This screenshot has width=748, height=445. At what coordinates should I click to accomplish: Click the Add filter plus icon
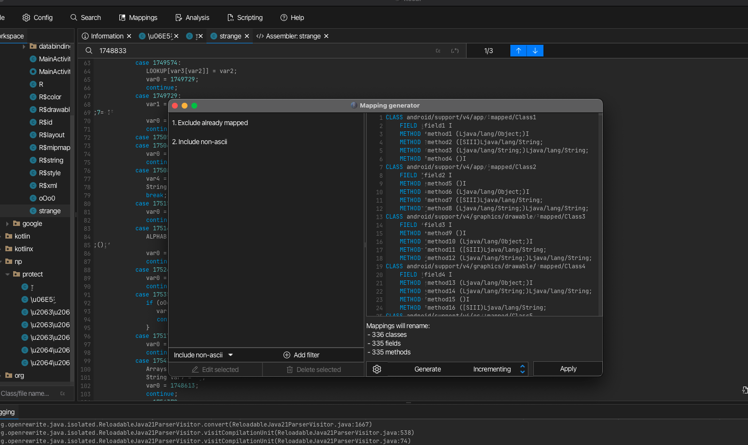tap(287, 355)
